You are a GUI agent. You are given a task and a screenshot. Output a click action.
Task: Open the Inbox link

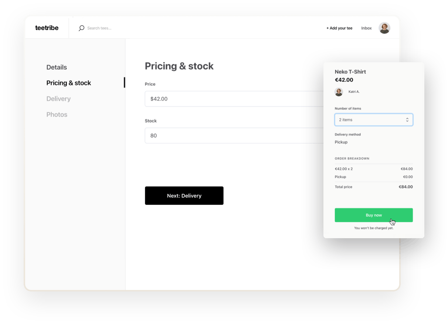(366, 28)
